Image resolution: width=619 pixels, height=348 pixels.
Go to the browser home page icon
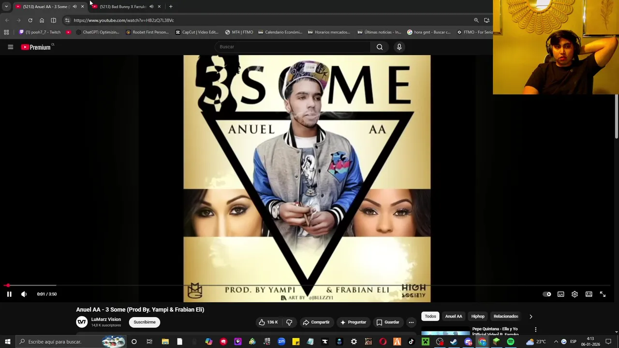coord(42,20)
